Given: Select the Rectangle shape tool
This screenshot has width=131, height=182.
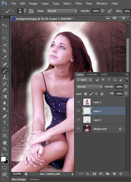Looking at the screenshot, I should [x=5, y=135].
